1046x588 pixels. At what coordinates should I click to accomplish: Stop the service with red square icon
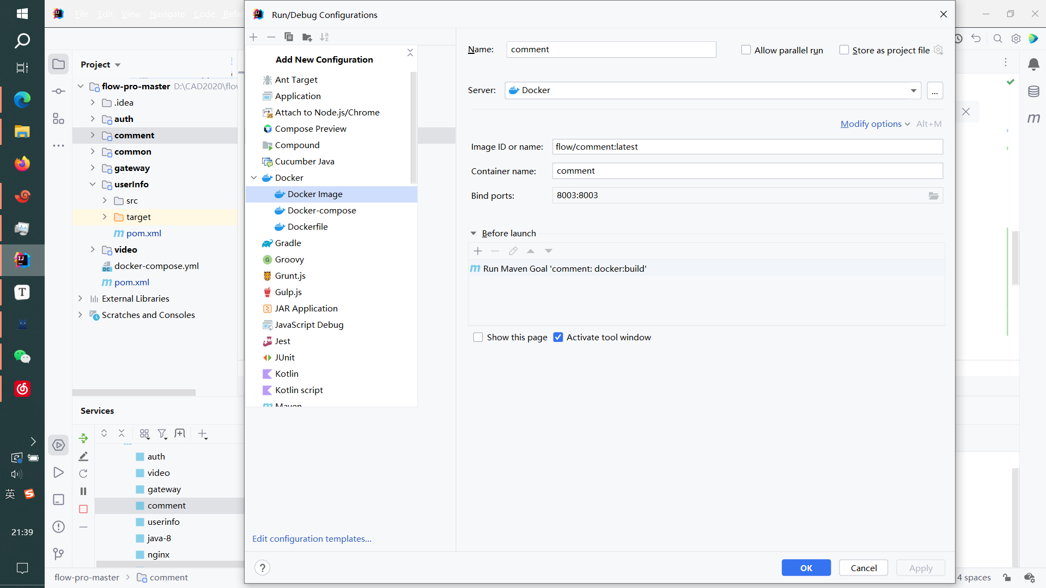click(x=83, y=509)
